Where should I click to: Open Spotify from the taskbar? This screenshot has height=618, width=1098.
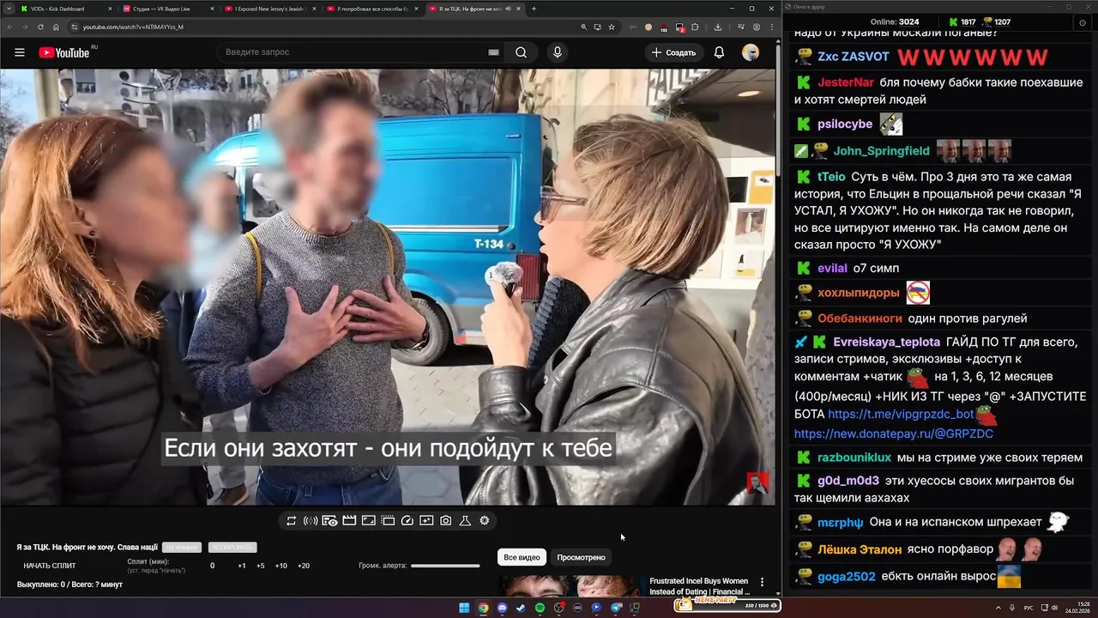(x=540, y=608)
